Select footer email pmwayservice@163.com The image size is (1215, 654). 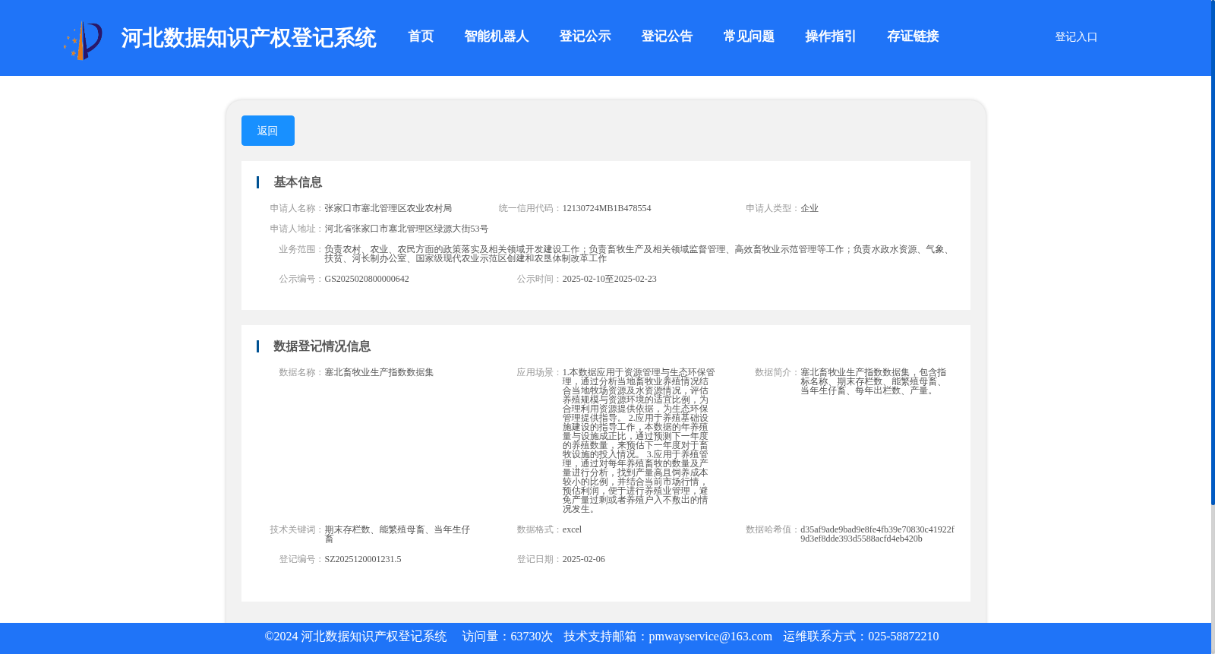pyautogui.click(x=711, y=637)
